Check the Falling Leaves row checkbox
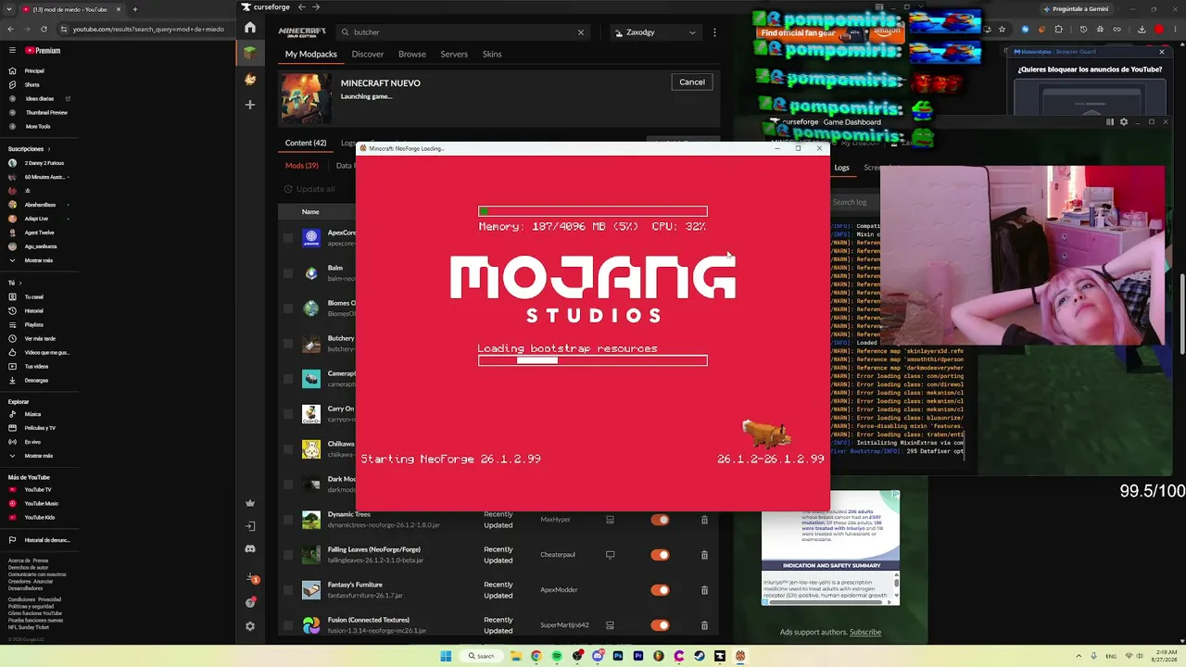The image size is (1186, 667). [288, 555]
